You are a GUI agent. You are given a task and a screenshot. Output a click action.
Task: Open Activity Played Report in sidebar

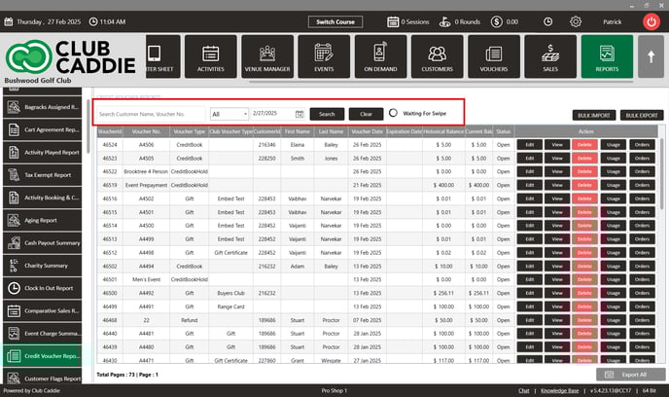coord(42,153)
